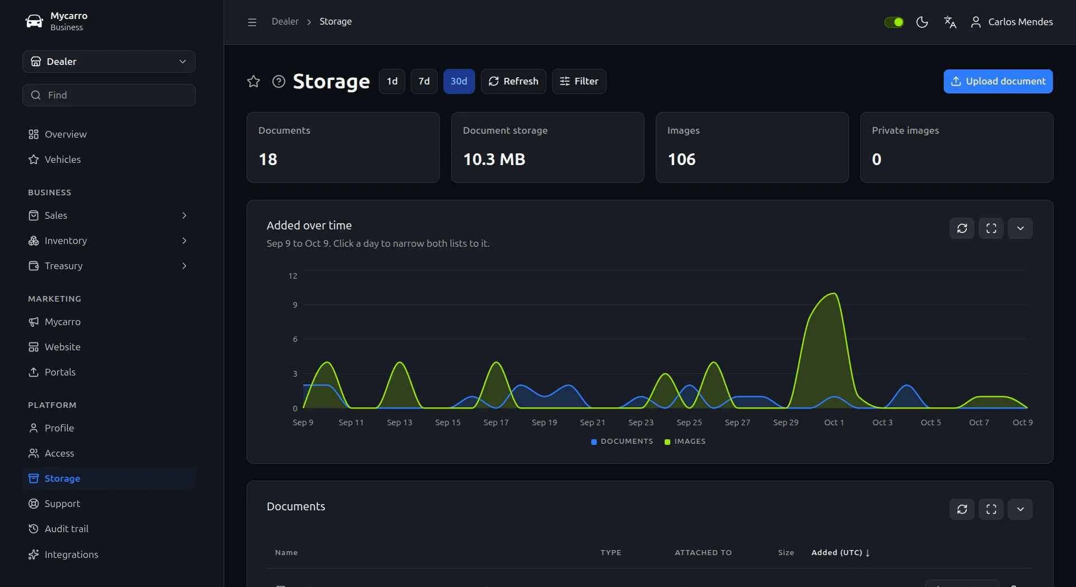Favorite the Storage page with star icon

coord(254,82)
